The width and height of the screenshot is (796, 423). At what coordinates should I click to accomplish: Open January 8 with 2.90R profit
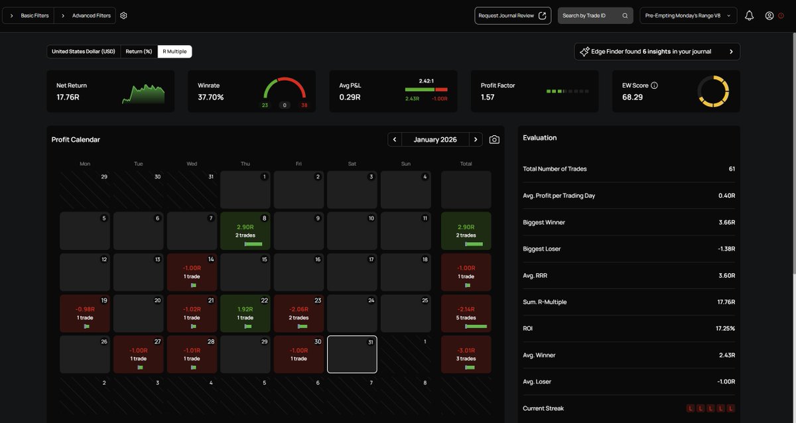point(245,231)
